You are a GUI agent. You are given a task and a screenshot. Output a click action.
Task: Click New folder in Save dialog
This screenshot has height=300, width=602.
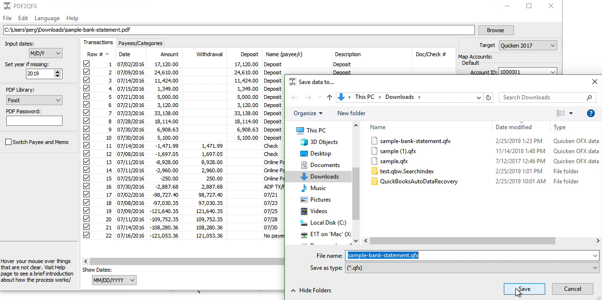pos(351,113)
